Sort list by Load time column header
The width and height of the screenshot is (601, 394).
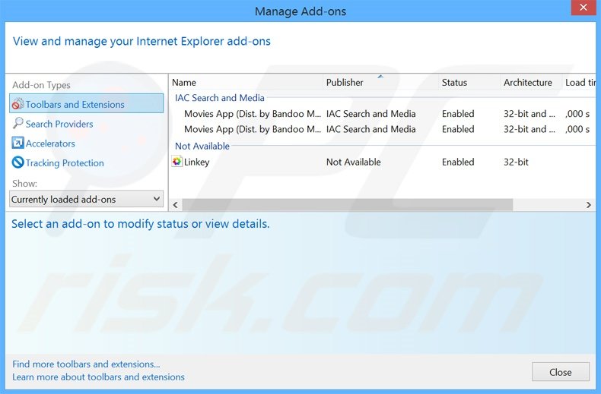click(x=579, y=82)
